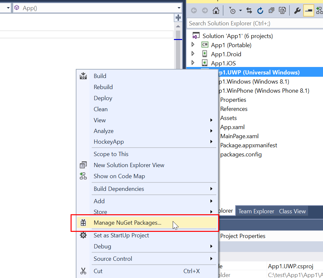323x278 pixels.
Task: Click the App1.Droid Android project icon
Action: pyautogui.click(x=205, y=54)
